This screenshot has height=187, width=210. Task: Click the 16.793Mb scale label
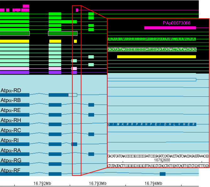tap(98, 183)
